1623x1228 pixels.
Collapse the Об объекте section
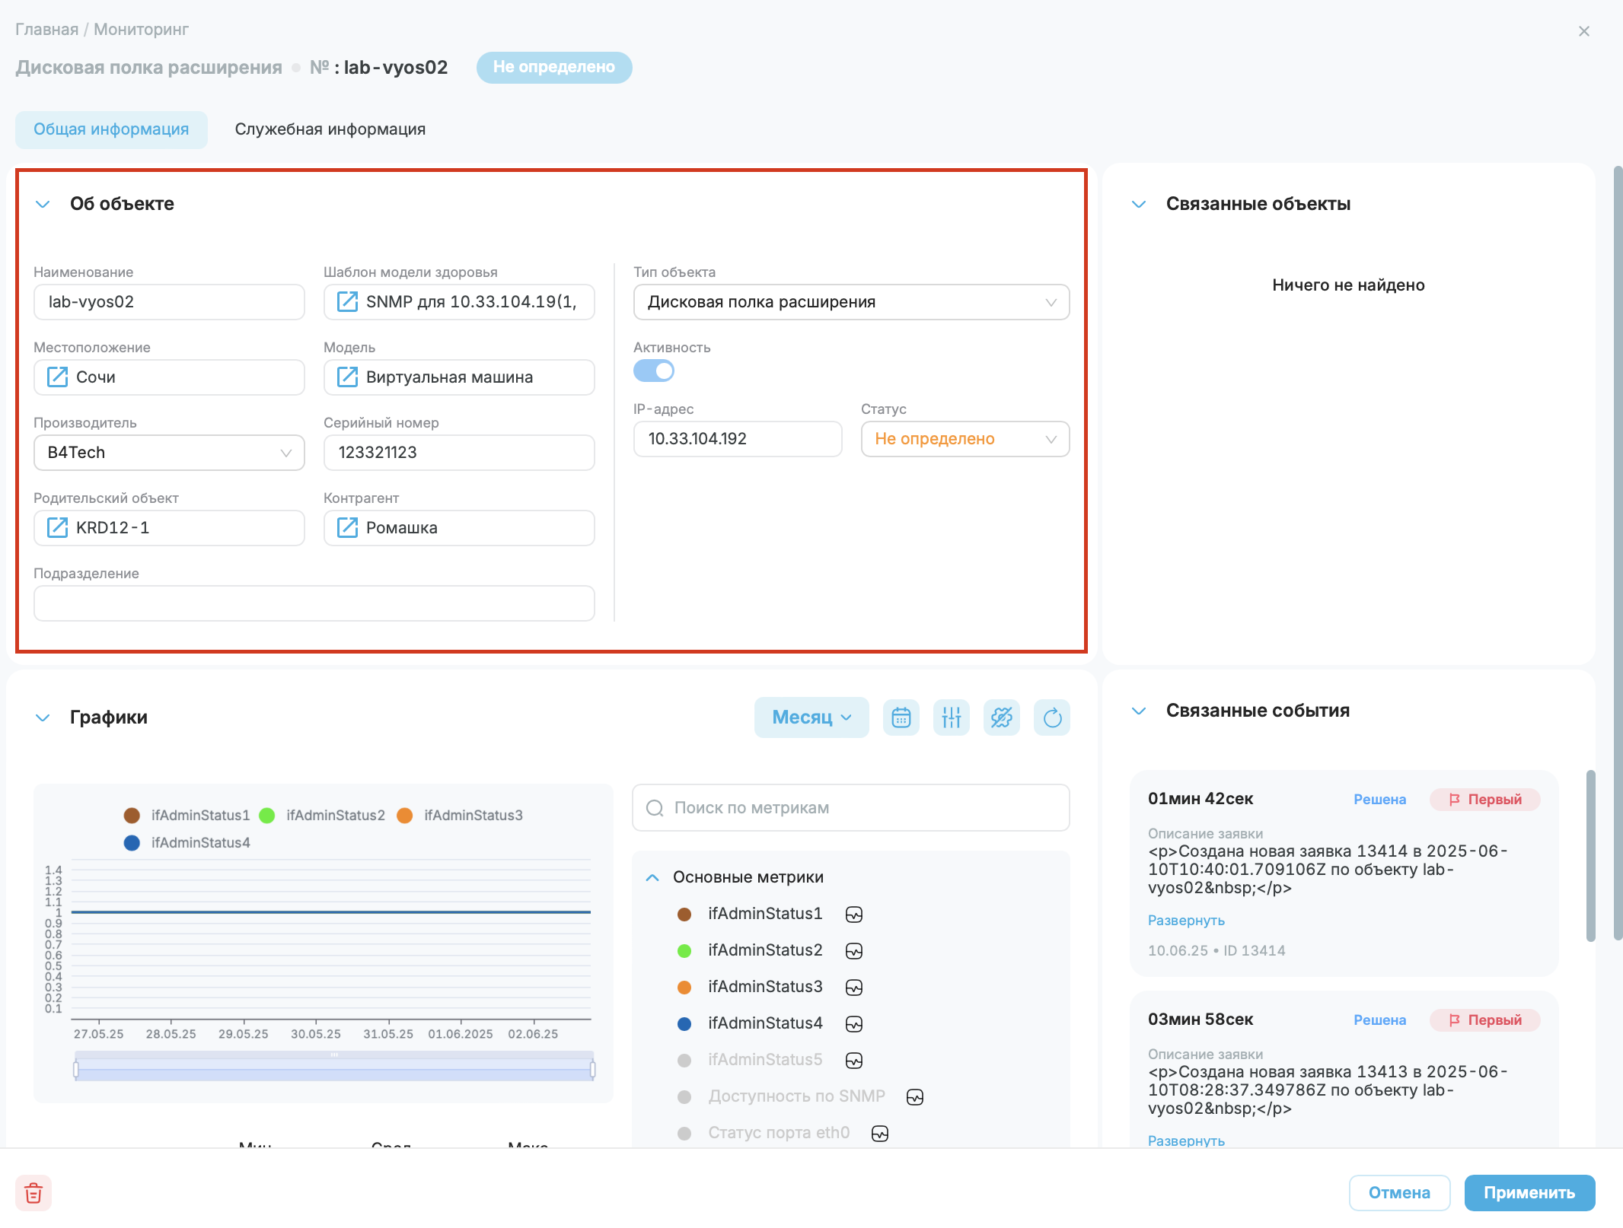43,204
